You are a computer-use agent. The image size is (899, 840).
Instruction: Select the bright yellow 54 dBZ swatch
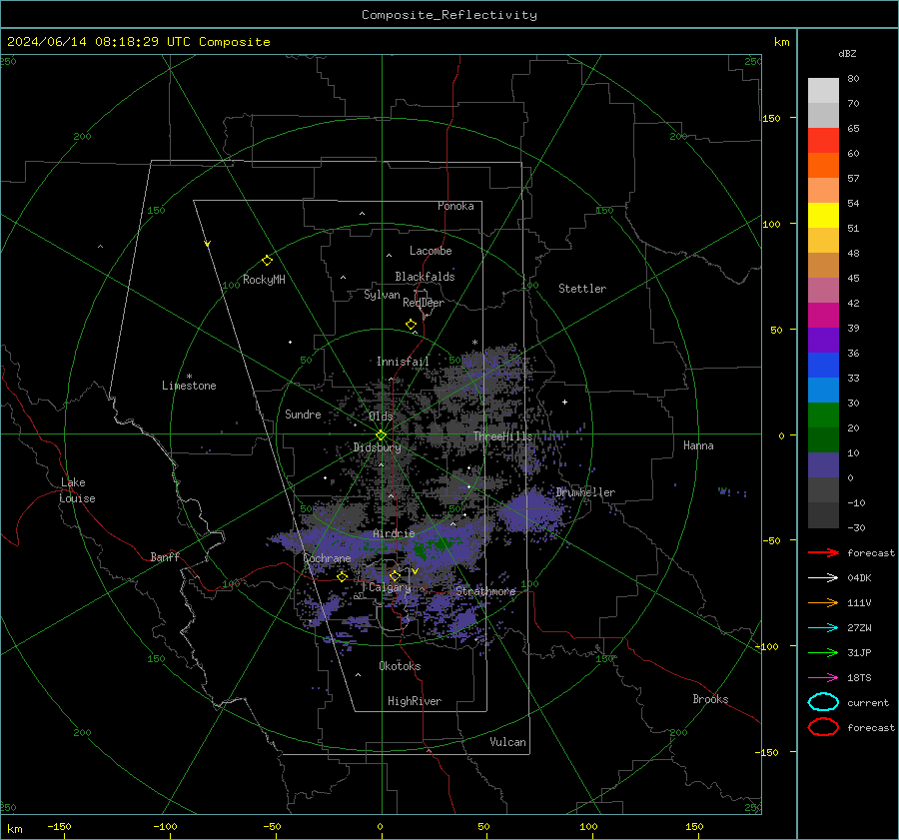[823, 215]
